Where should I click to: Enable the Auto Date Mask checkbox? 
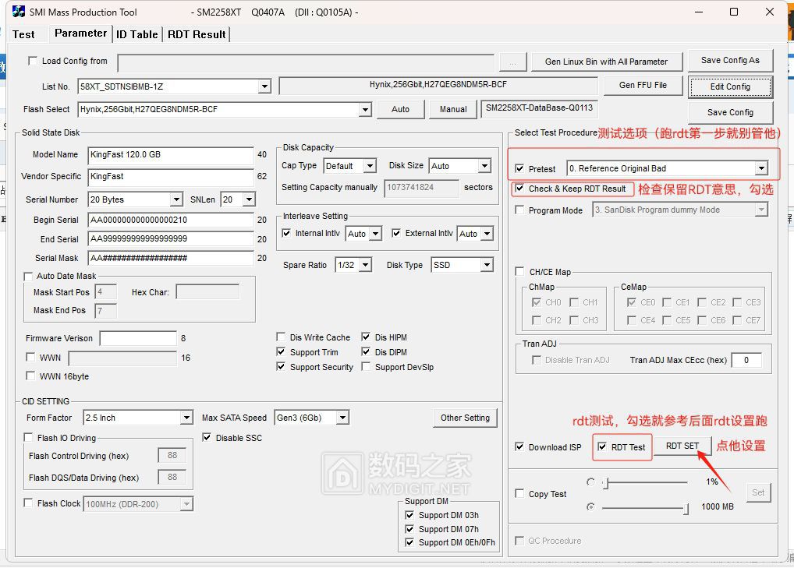(x=28, y=276)
